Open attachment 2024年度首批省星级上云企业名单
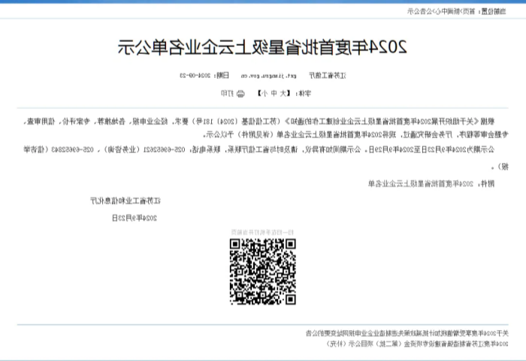 [x=421, y=184]
